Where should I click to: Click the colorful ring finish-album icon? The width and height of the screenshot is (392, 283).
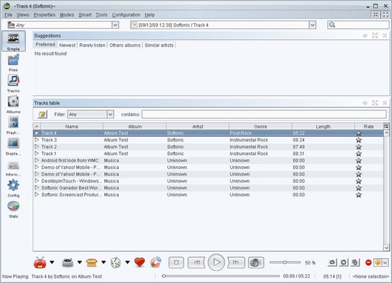tap(156, 262)
